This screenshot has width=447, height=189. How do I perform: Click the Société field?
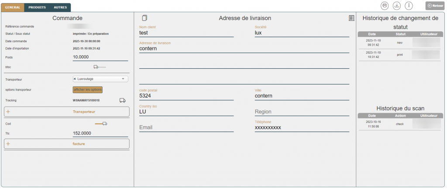click(x=302, y=33)
